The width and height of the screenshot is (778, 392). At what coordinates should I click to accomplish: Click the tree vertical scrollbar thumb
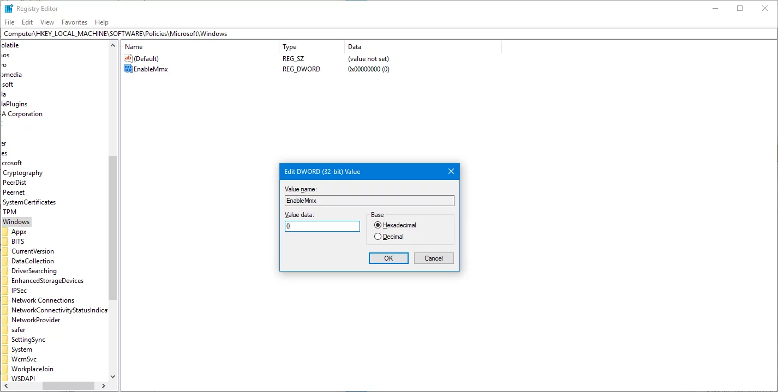[113, 227]
